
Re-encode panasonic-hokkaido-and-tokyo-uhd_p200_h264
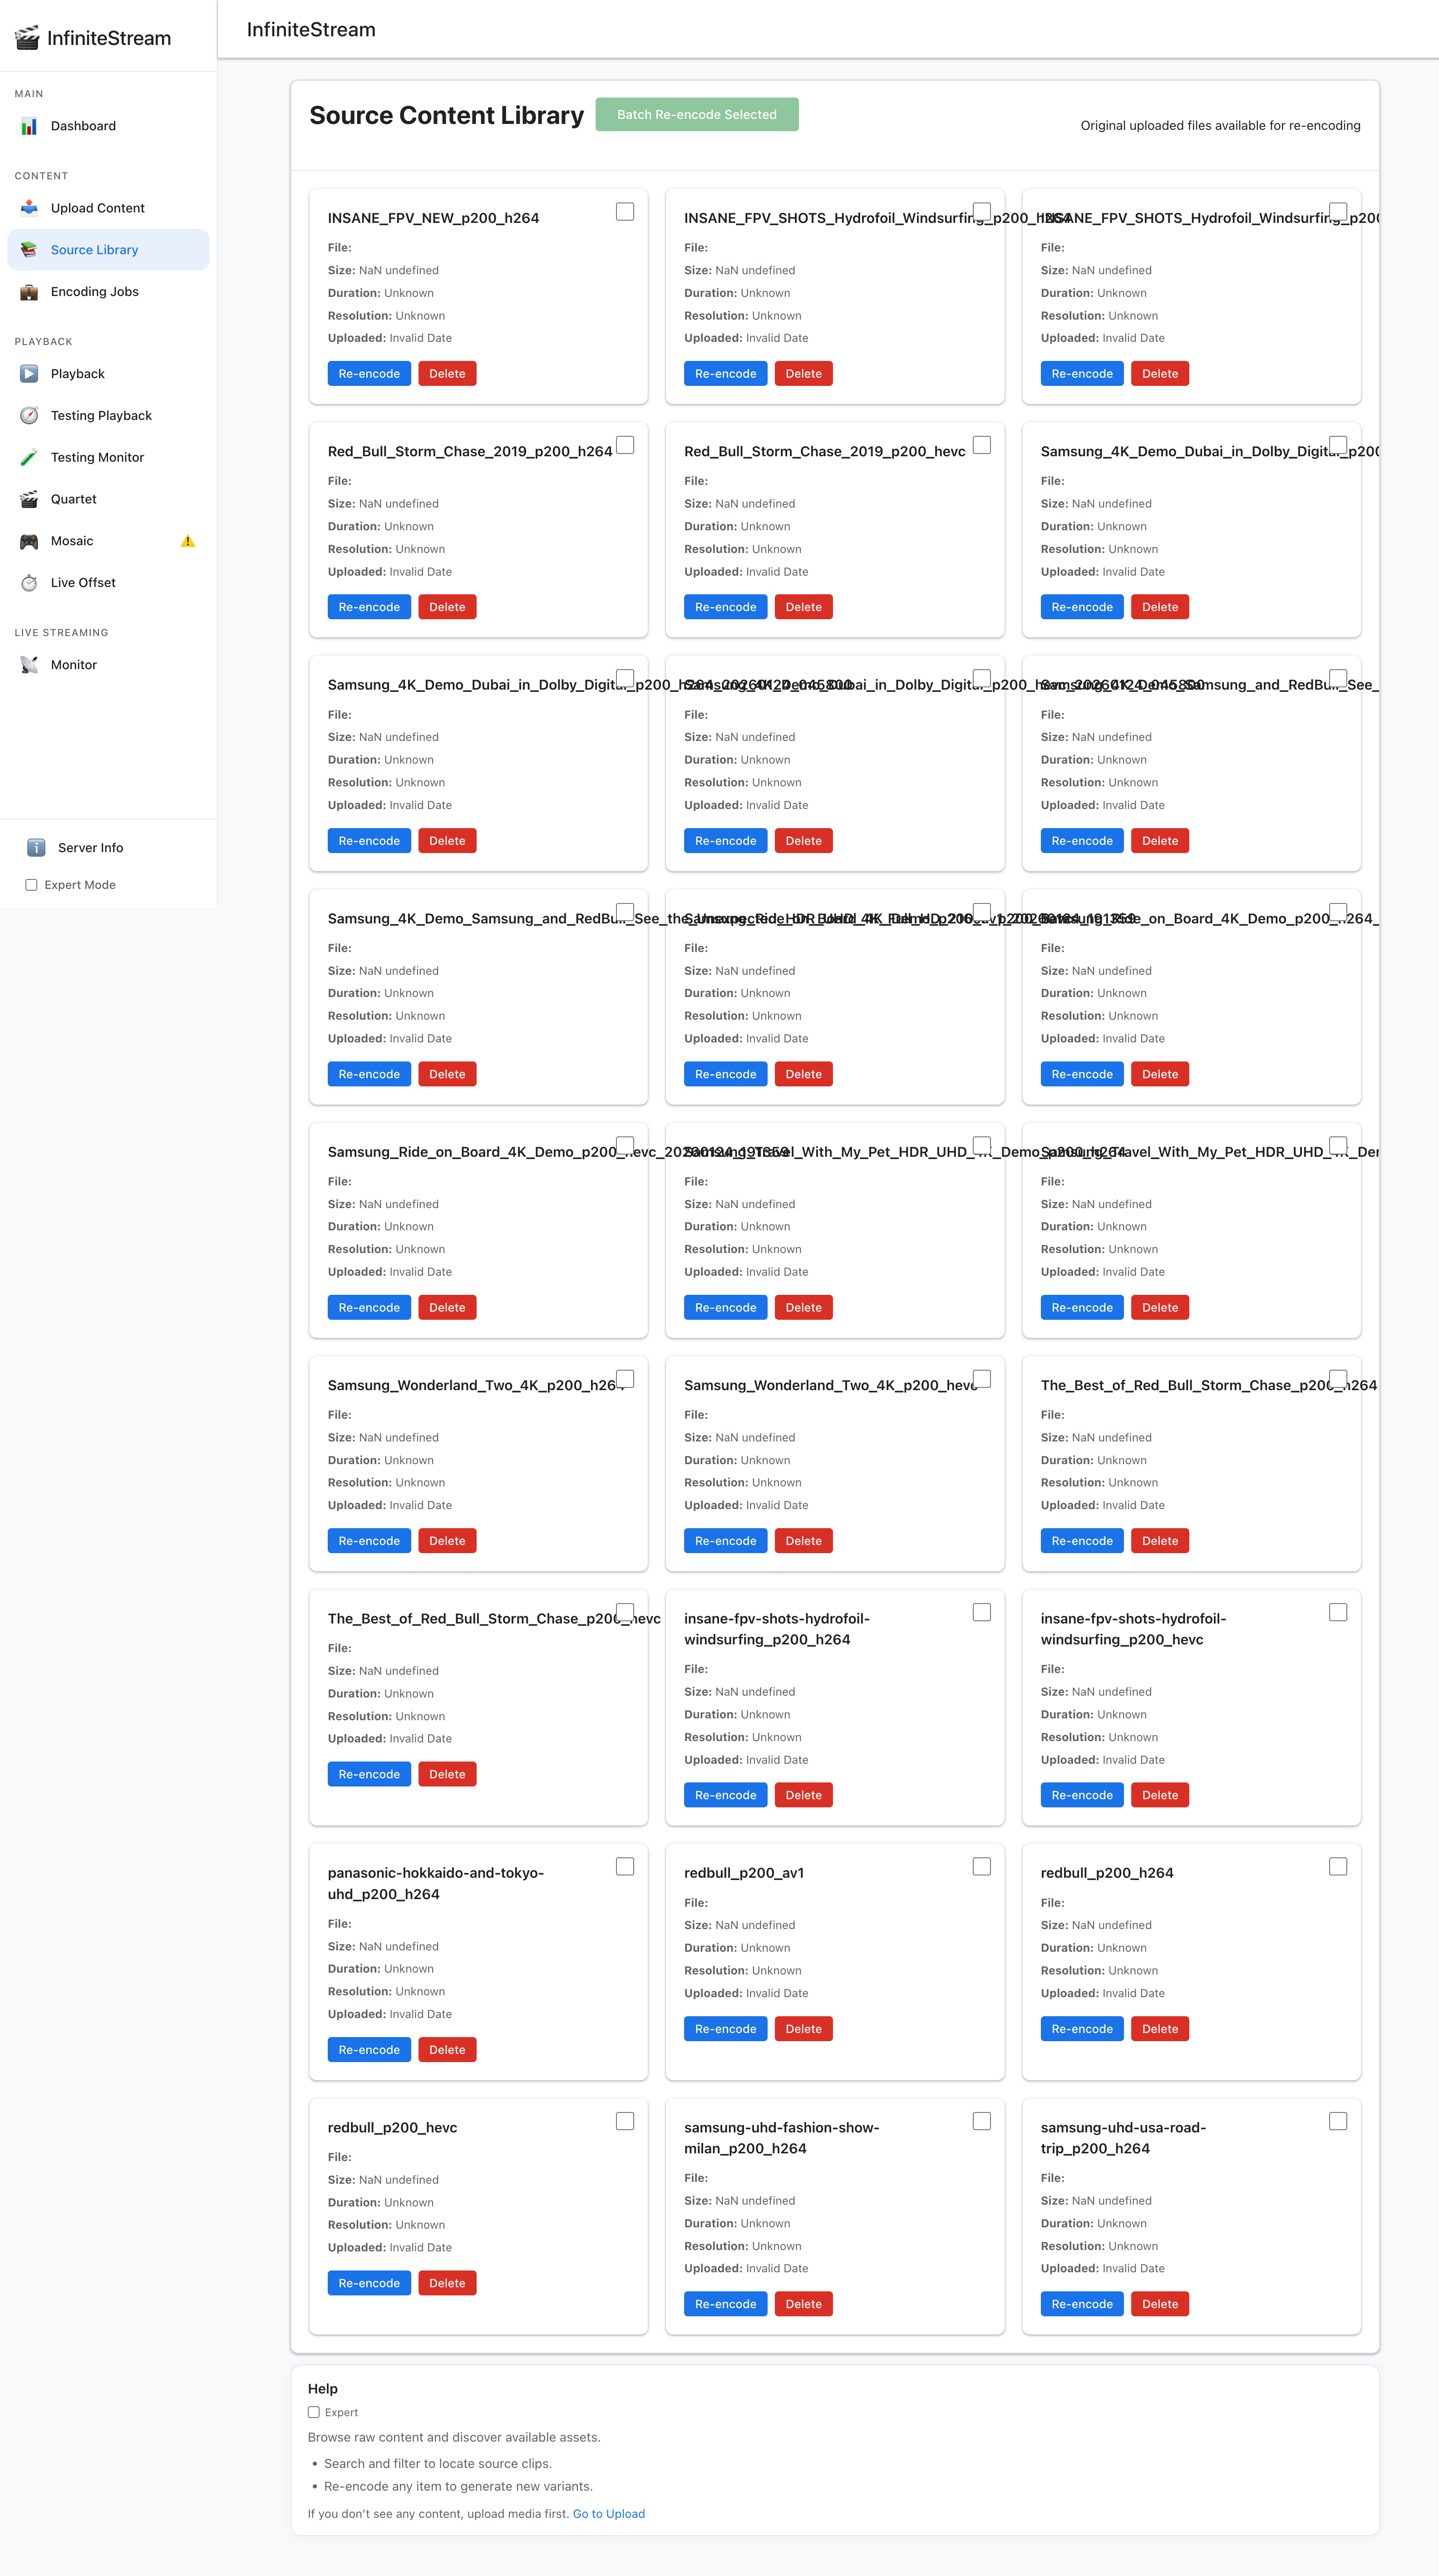pyautogui.click(x=369, y=2050)
